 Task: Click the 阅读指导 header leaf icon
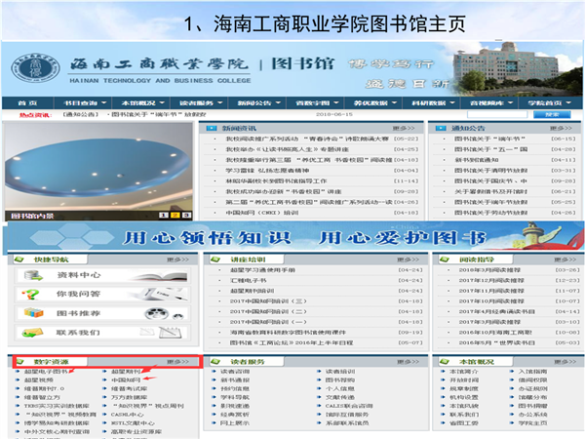(x=445, y=259)
